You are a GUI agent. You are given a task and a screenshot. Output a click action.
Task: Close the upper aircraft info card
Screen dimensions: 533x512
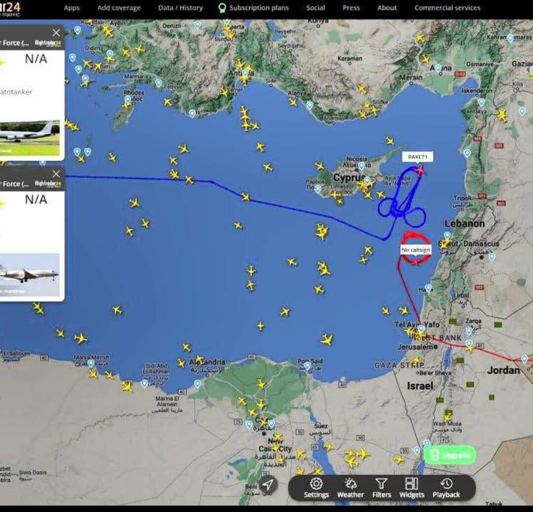point(56,33)
